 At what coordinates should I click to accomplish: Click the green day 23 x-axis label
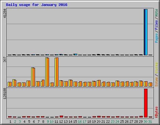(112, 122)
